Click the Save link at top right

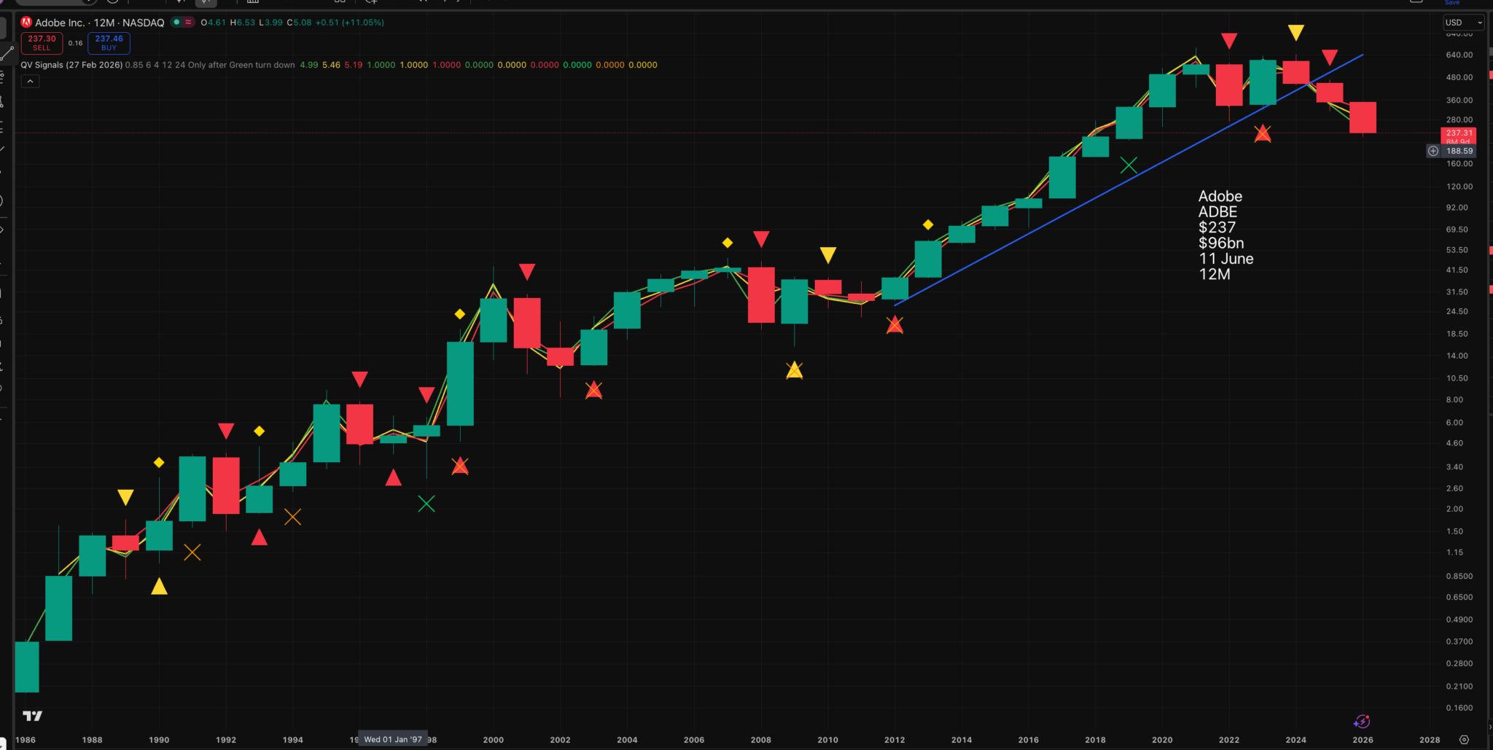pyautogui.click(x=1452, y=3)
